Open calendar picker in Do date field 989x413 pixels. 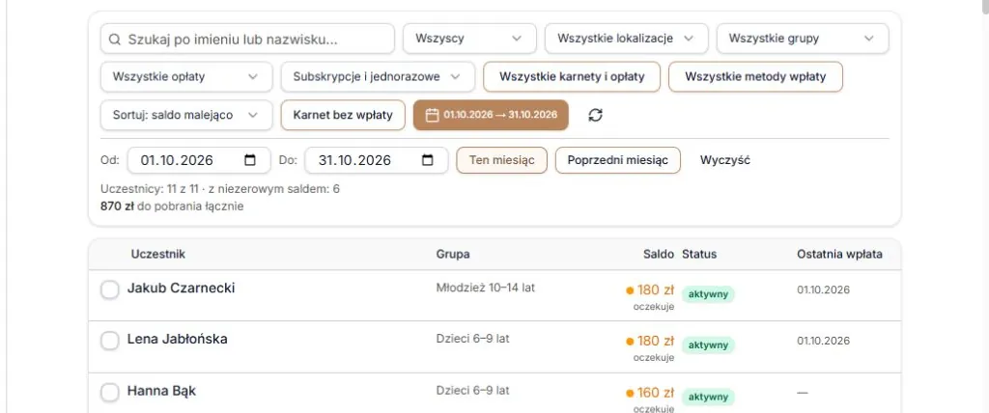pos(428,160)
